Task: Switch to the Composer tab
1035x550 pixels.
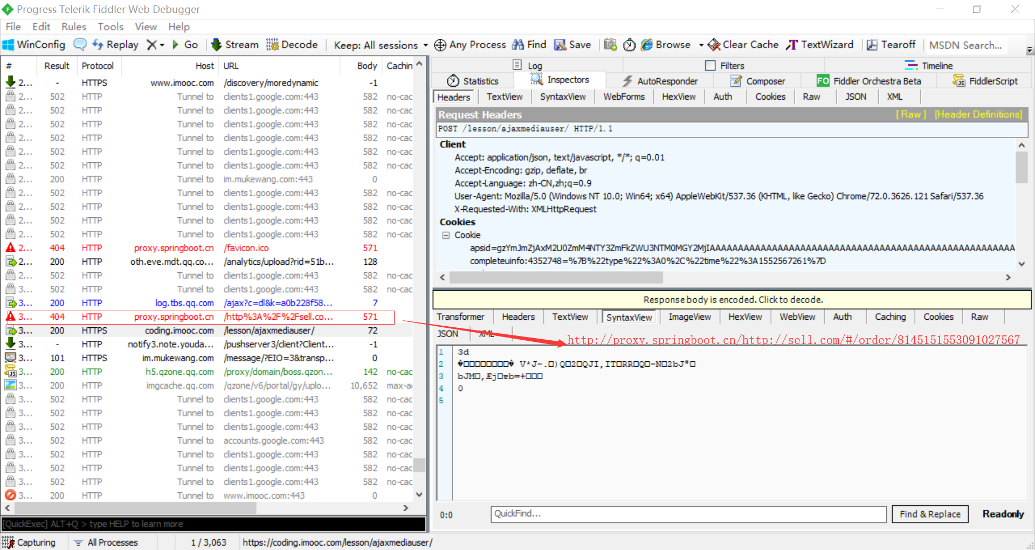Action: 757,81
